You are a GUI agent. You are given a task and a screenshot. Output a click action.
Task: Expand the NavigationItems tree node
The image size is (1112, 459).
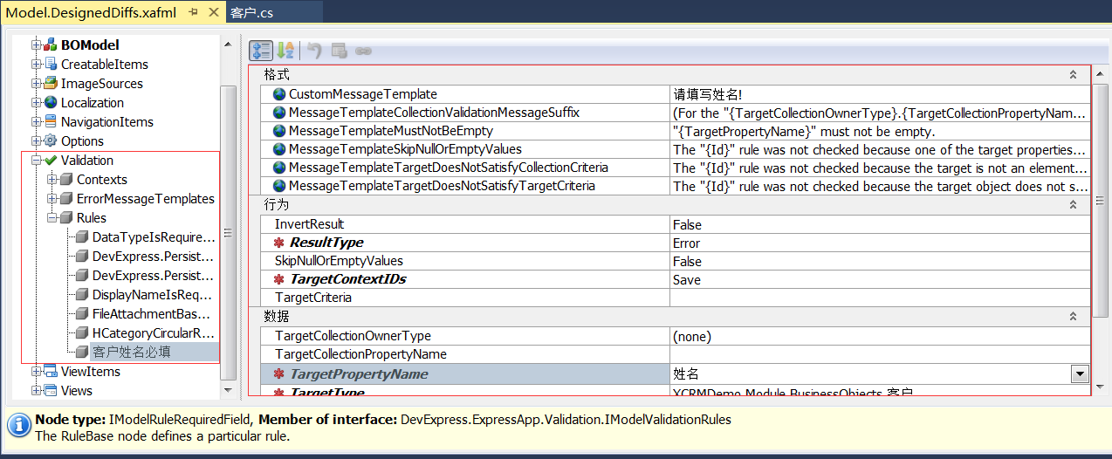[37, 121]
